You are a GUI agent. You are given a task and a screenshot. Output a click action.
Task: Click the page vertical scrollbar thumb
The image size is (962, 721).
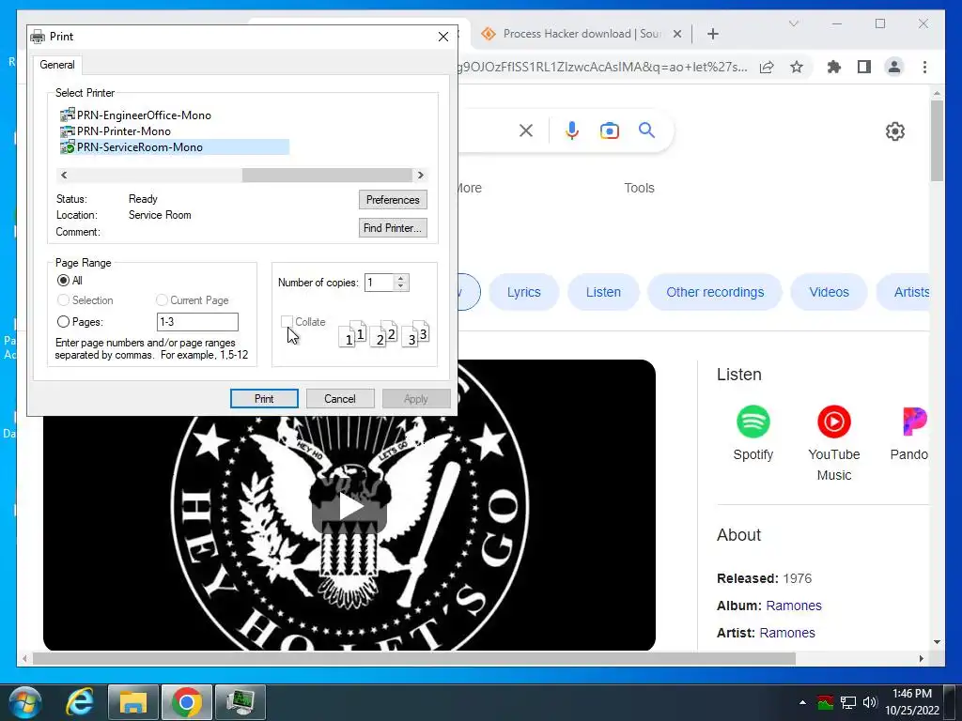pyautogui.click(x=937, y=141)
